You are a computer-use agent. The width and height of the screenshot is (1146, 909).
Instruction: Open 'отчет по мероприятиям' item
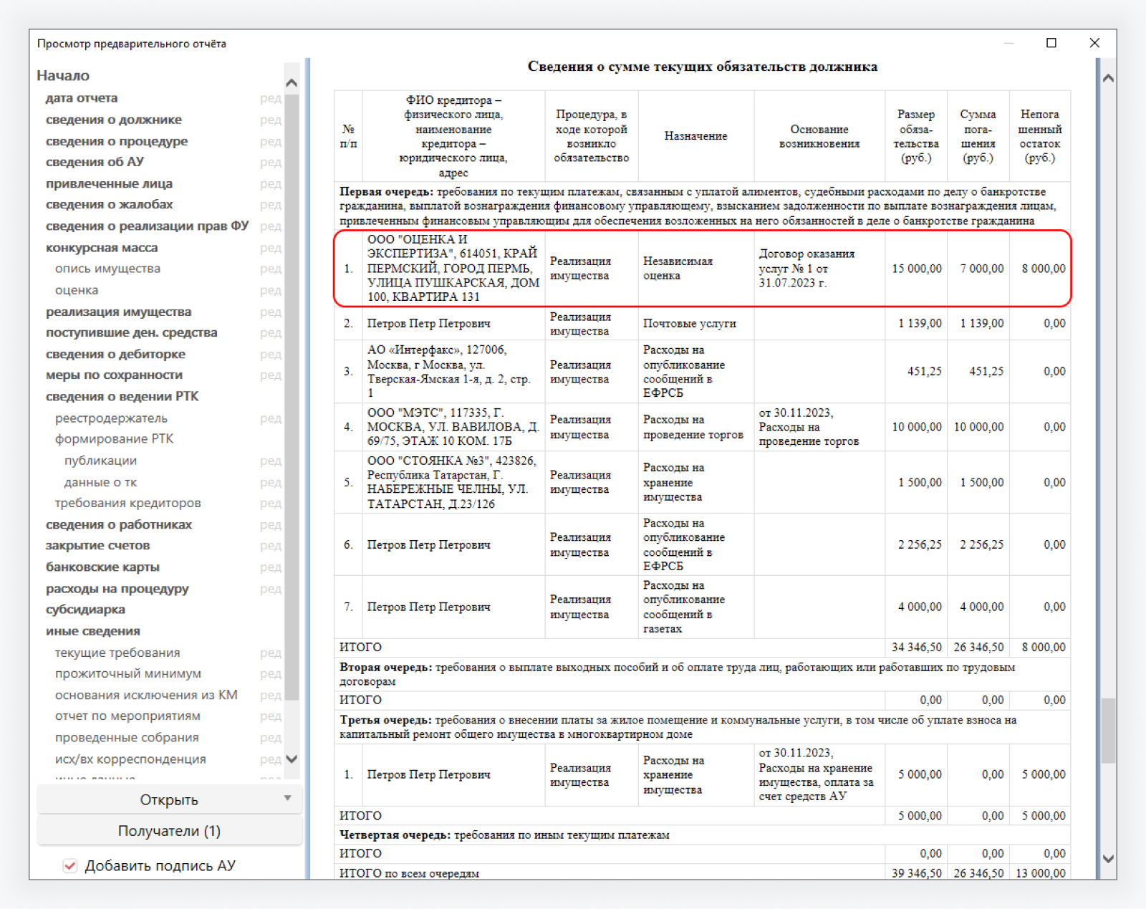pyautogui.click(x=127, y=716)
